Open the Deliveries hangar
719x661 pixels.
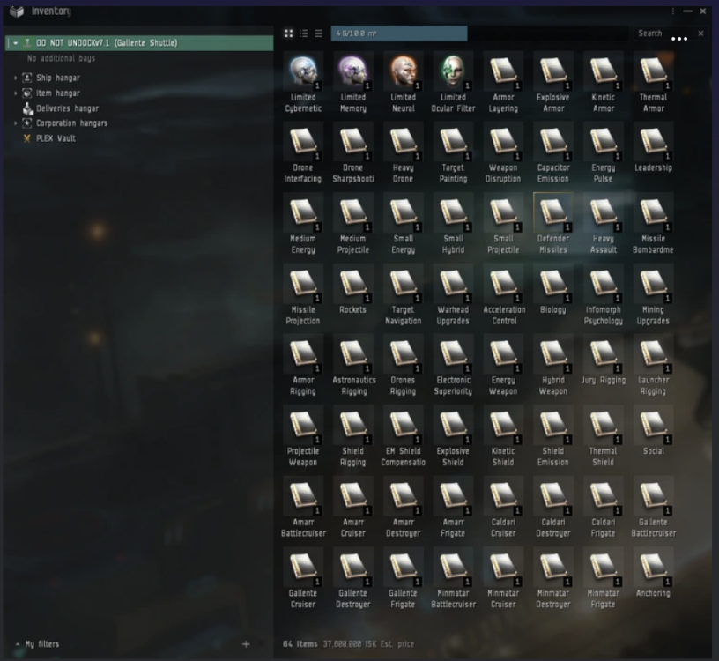click(x=67, y=108)
